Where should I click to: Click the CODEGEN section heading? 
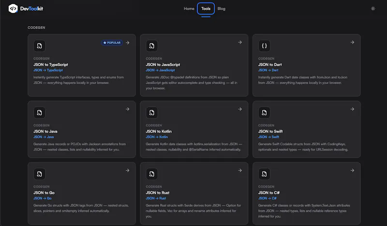point(36,28)
